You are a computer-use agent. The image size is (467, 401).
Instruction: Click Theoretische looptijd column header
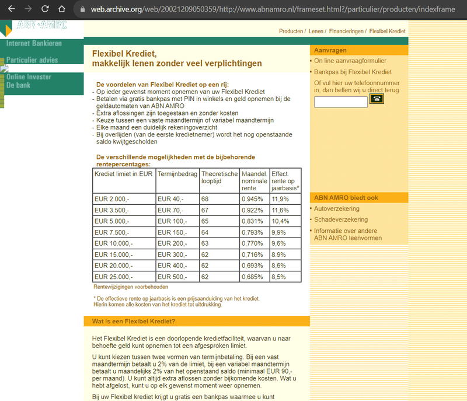[219, 181]
